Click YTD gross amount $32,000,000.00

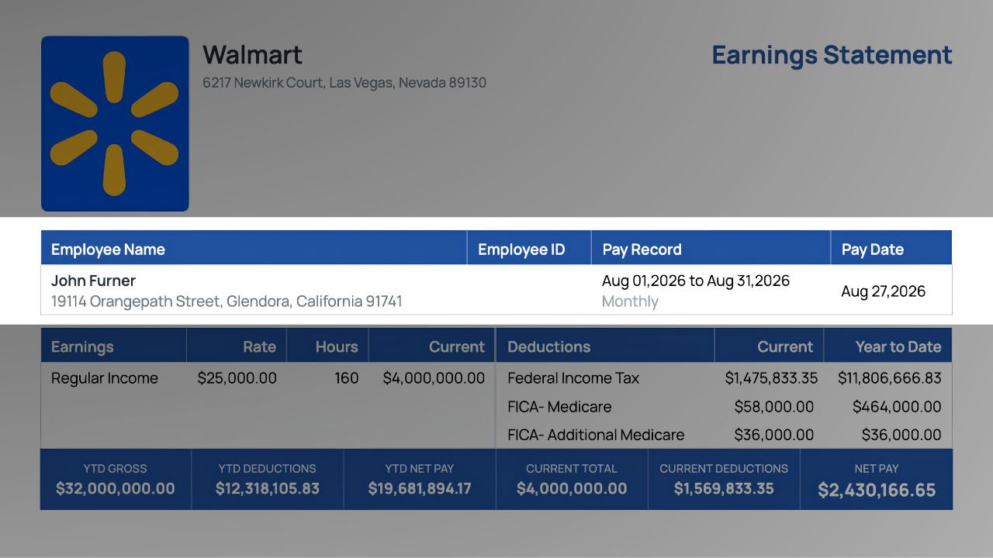tap(116, 489)
